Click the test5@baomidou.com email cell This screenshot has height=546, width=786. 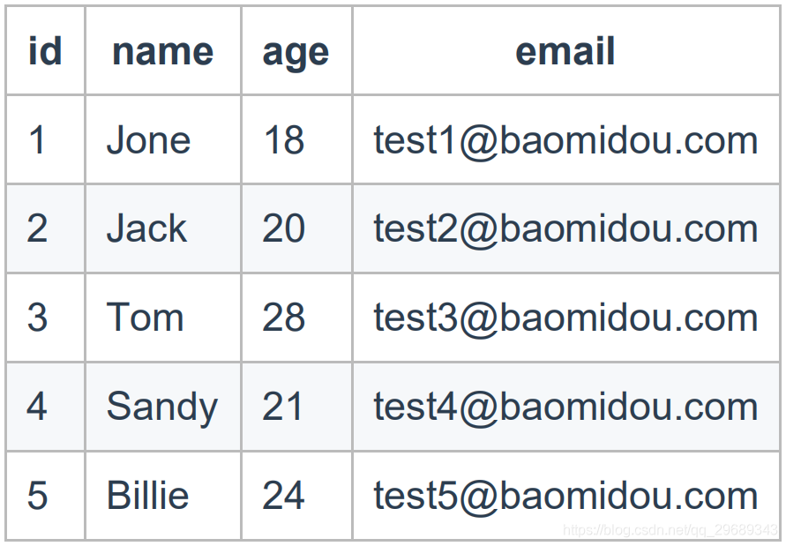[565, 496]
